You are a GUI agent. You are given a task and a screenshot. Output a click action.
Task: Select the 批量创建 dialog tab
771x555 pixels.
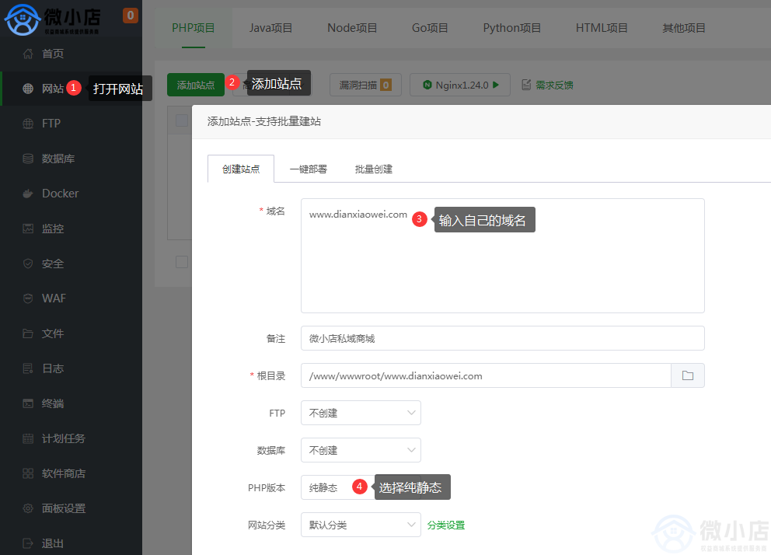coord(374,169)
